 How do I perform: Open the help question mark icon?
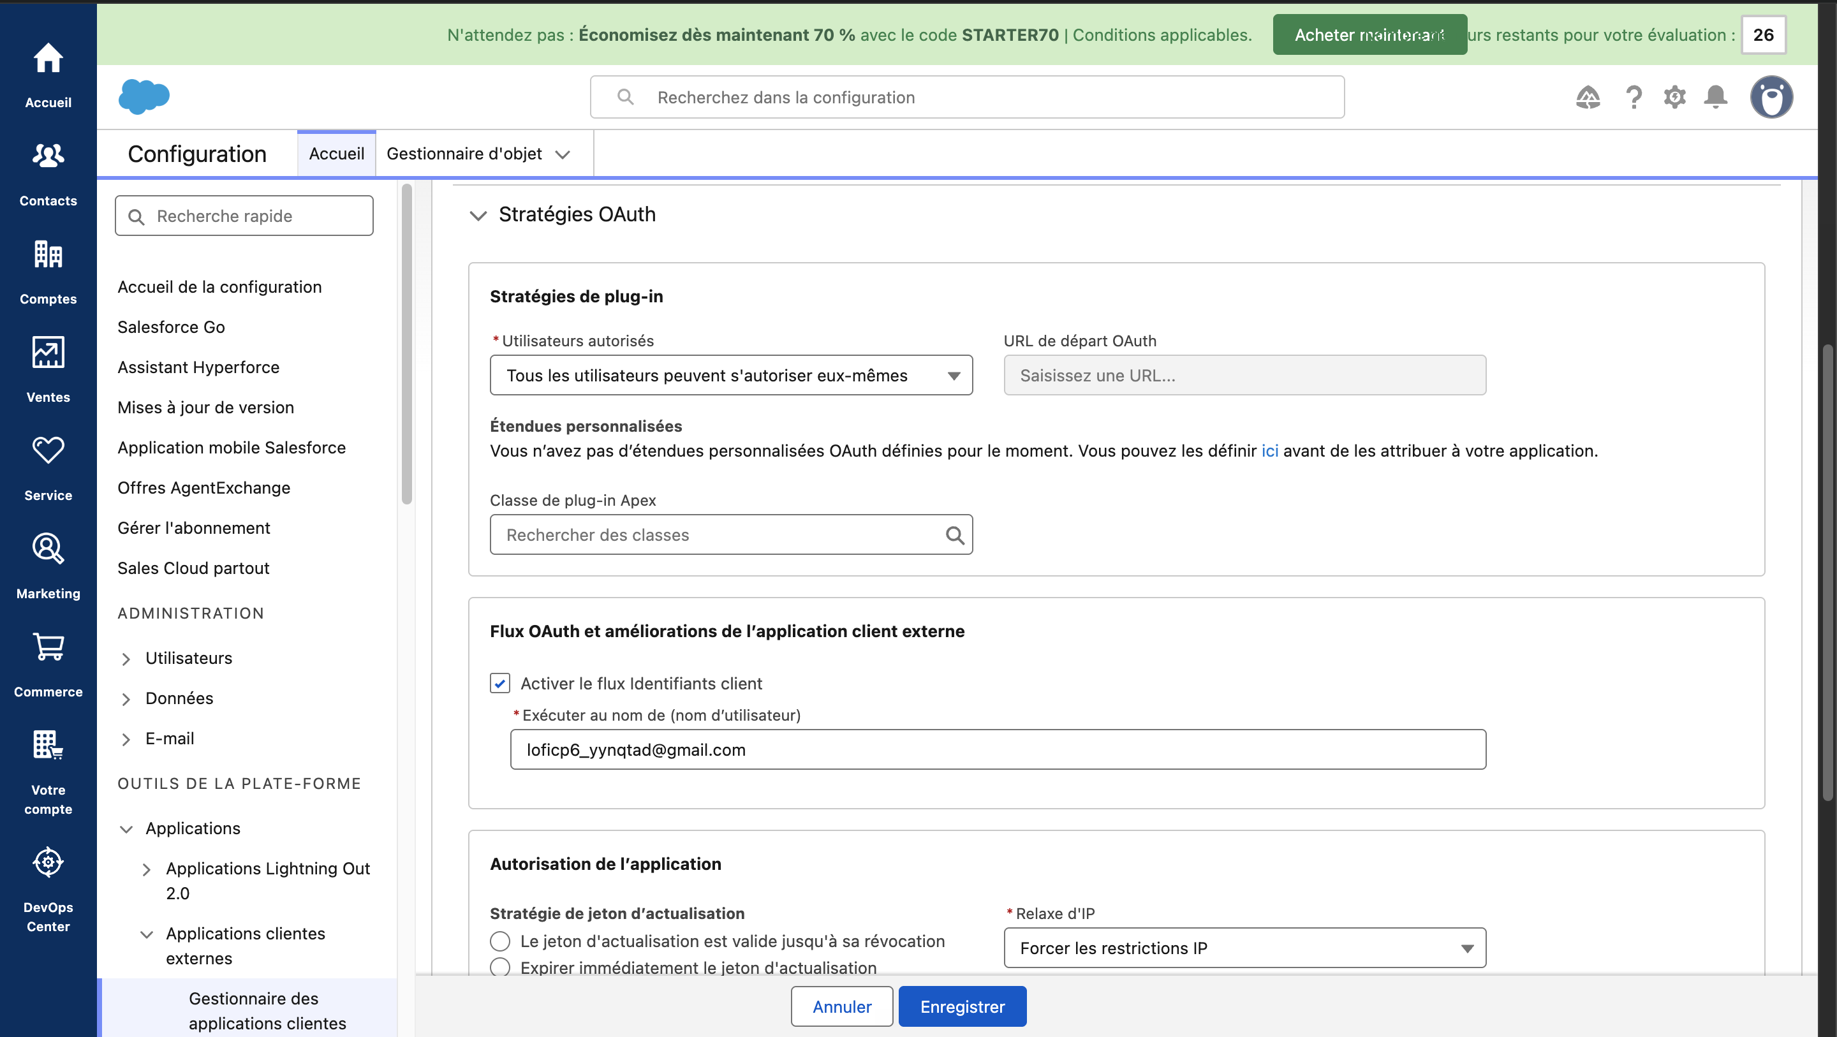click(1633, 97)
